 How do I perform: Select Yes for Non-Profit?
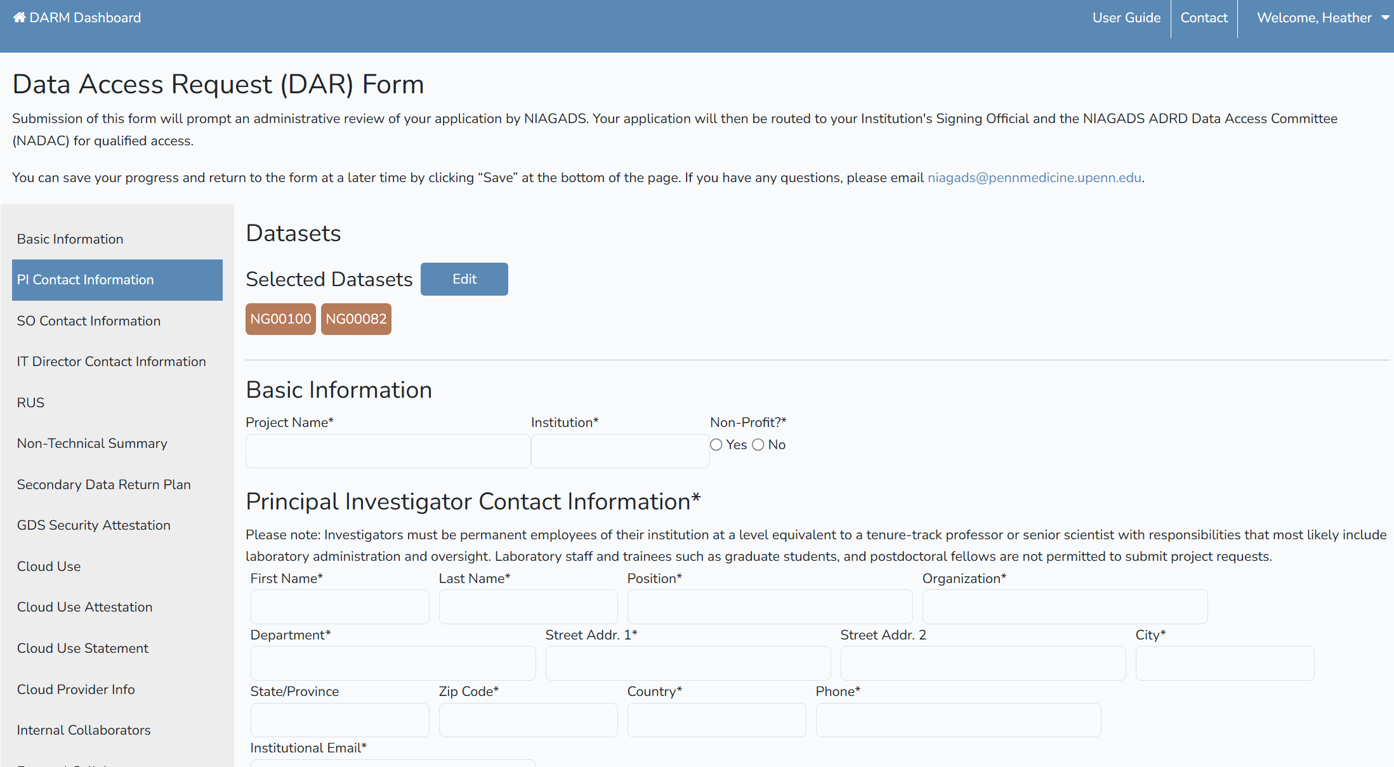coord(716,445)
